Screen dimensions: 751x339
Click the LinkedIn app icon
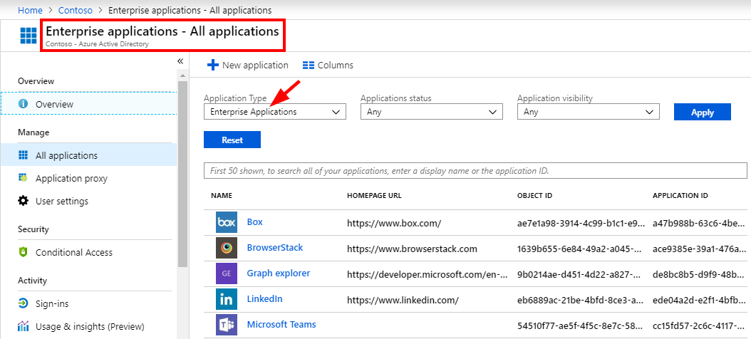pos(226,299)
